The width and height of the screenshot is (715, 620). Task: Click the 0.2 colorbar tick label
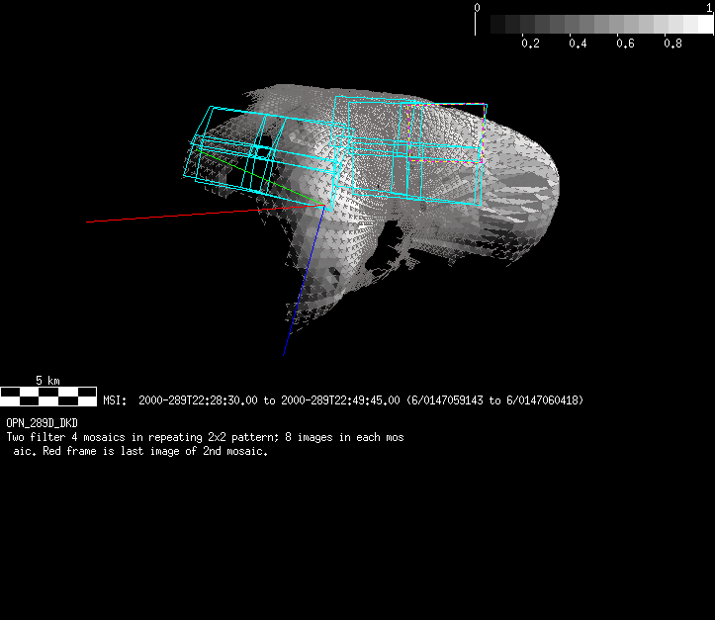(531, 44)
